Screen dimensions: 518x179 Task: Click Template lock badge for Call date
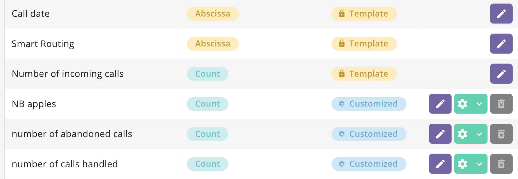[364, 14]
